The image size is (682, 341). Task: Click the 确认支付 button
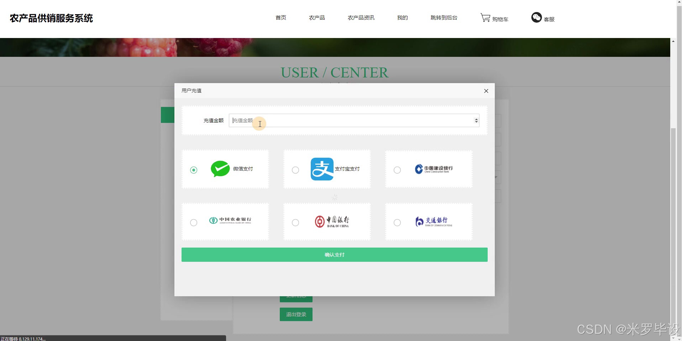(335, 255)
